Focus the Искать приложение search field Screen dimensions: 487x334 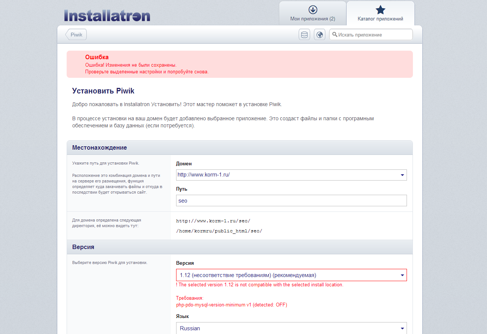371,35
